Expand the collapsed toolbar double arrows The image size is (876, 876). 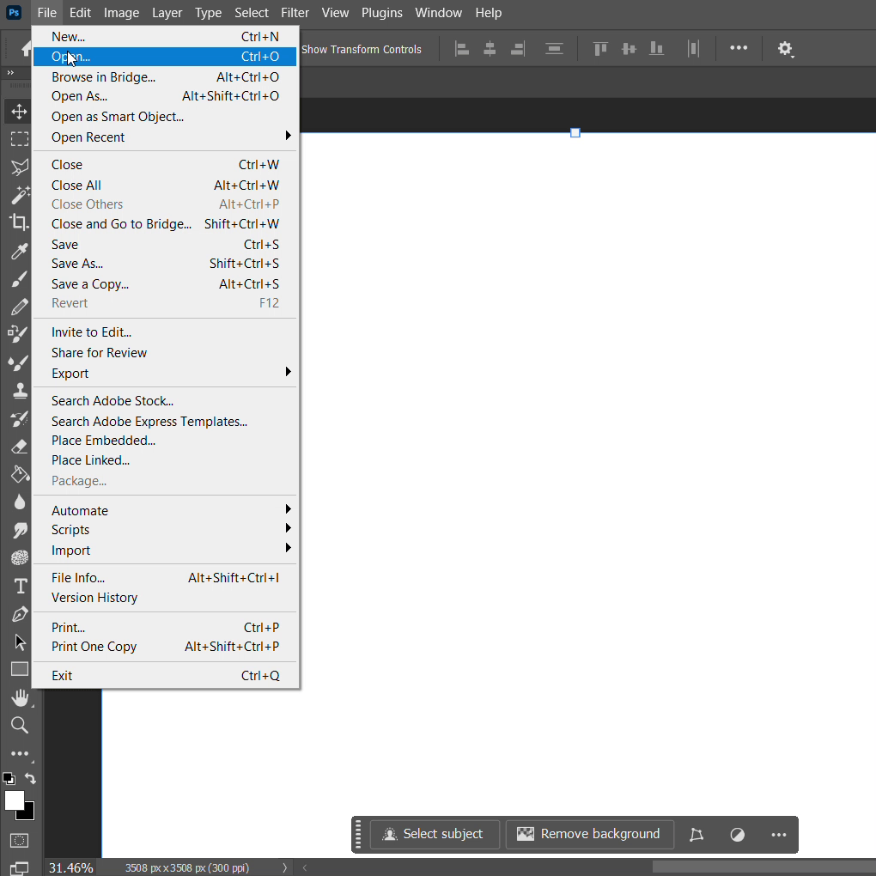pyautogui.click(x=10, y=73)
